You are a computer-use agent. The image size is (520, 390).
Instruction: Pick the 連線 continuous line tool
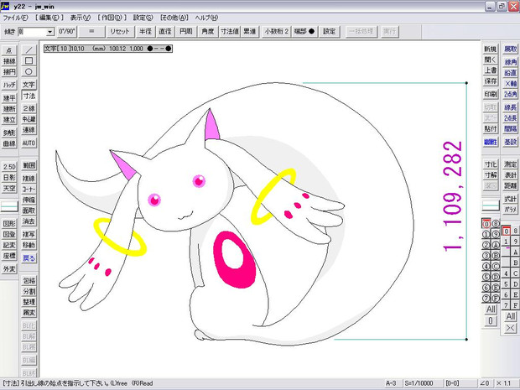(29, 130)
